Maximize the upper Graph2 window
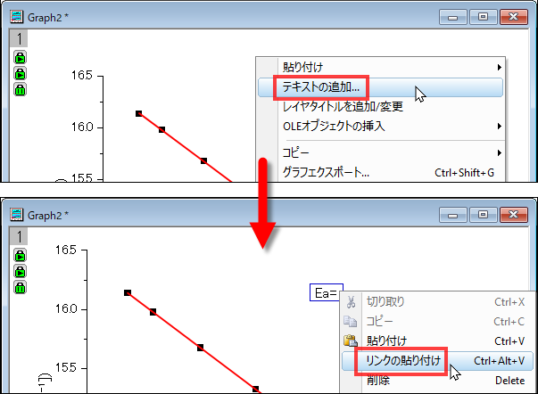This screenshot has width=538, height=394. 483,17
